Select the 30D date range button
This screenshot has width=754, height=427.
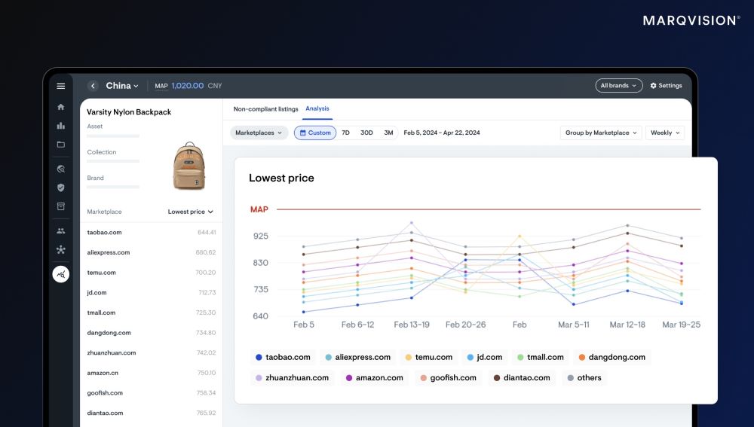366,133
